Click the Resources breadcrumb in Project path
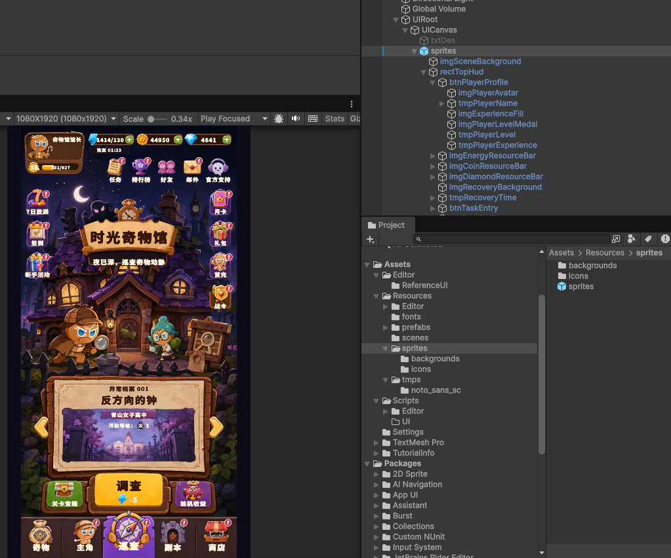The width and height of the screenshot is (671, 558). [x=605, y=253]
